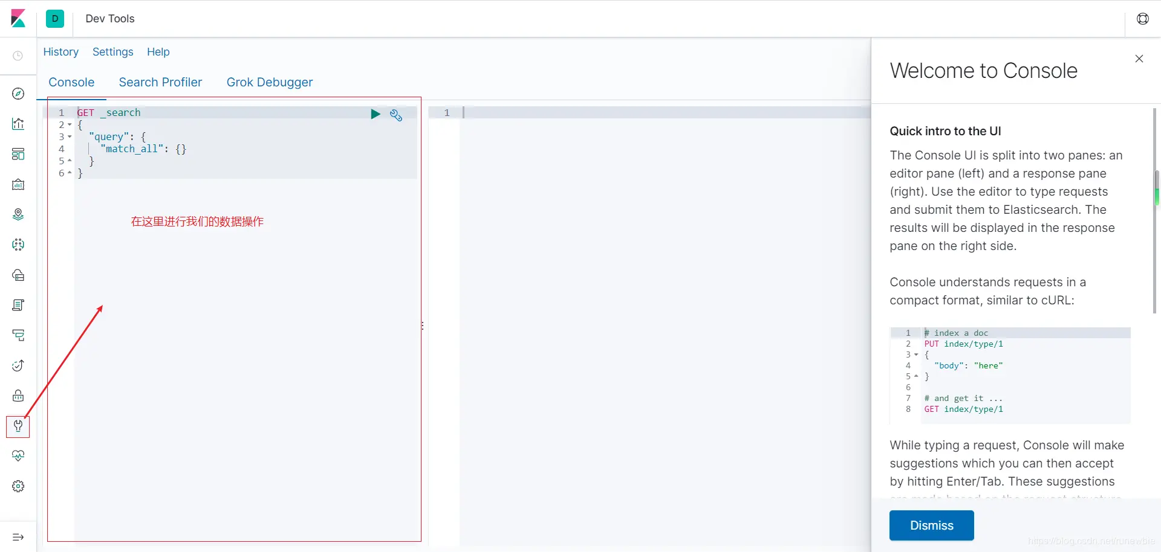Open Management gear icon
1161x552 pixels.
pos(18,486)
